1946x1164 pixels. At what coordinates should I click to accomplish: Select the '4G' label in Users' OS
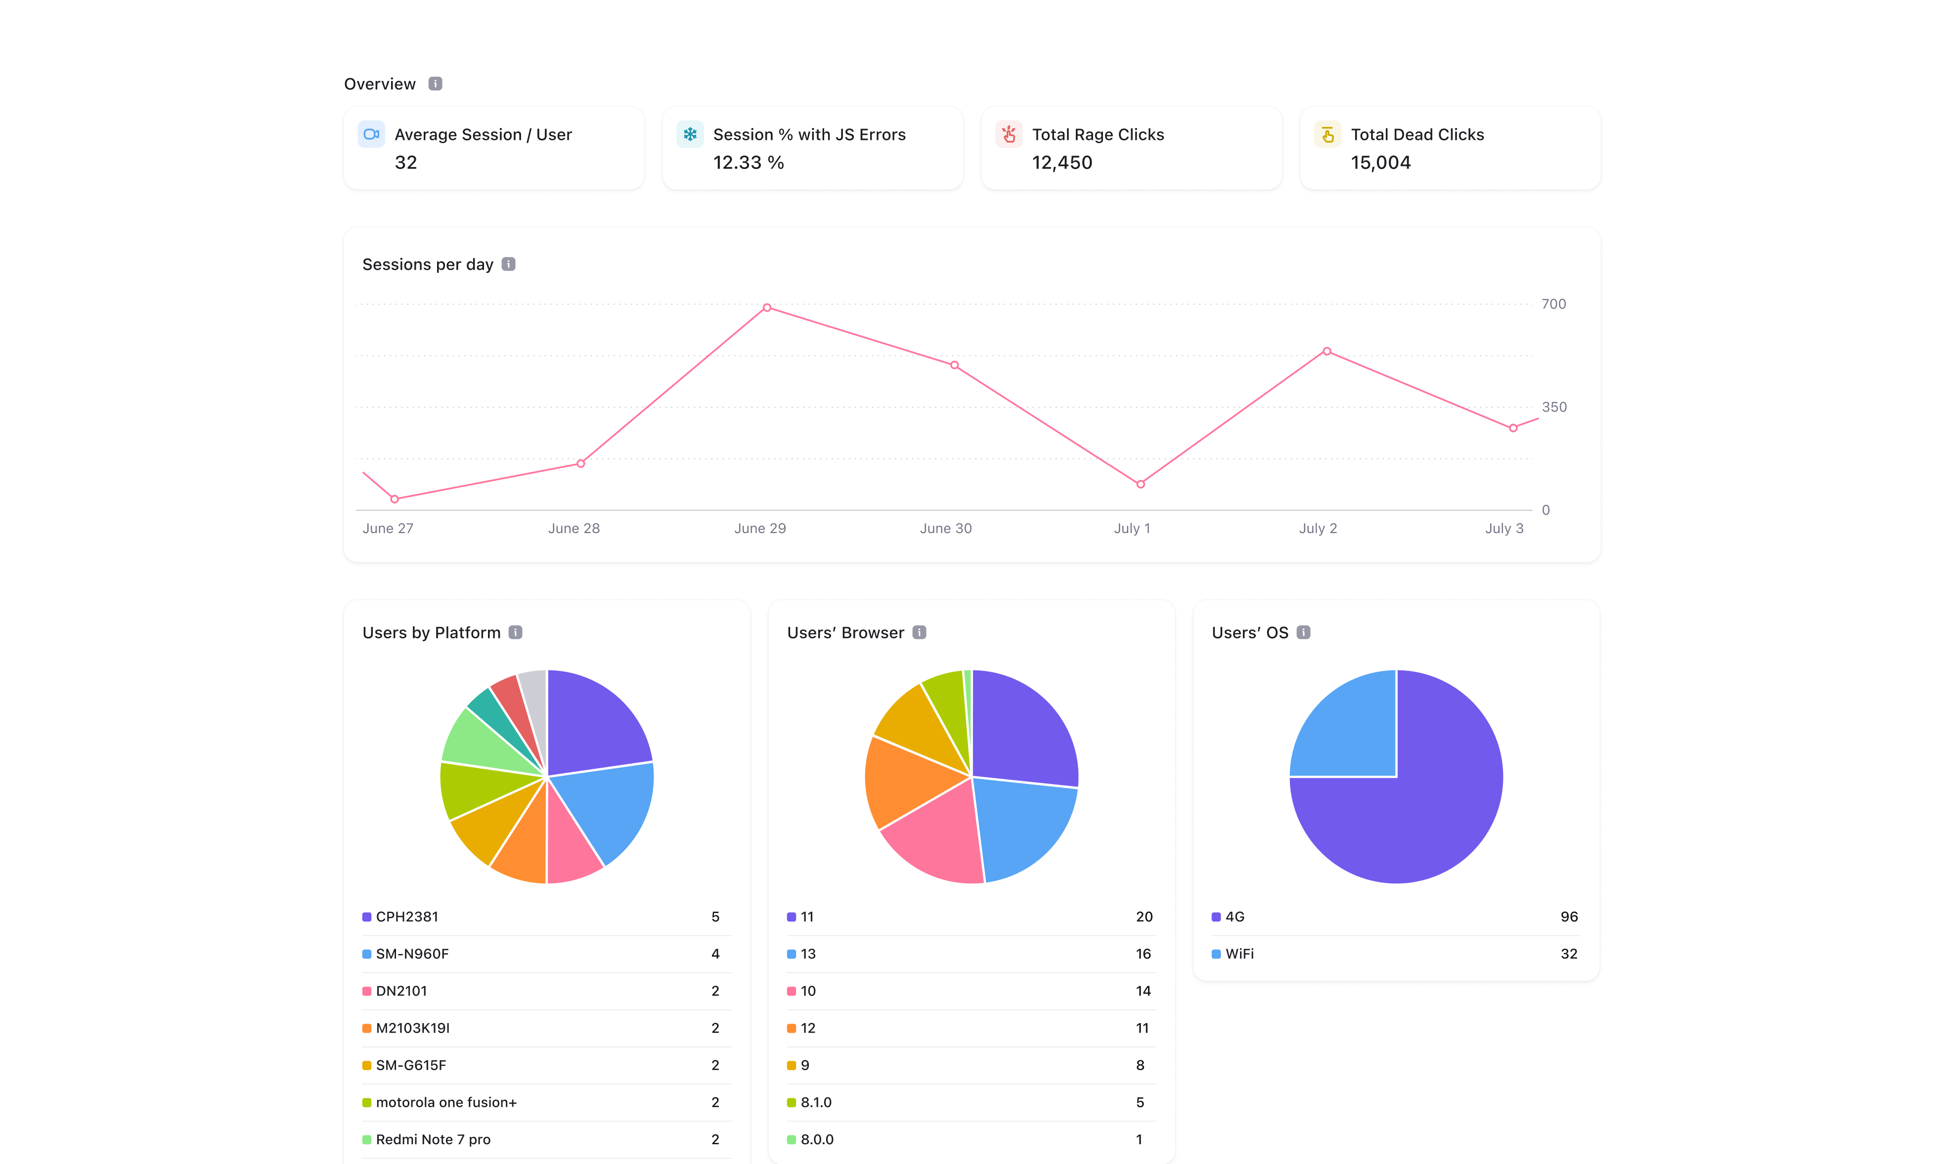point(1235,917)
